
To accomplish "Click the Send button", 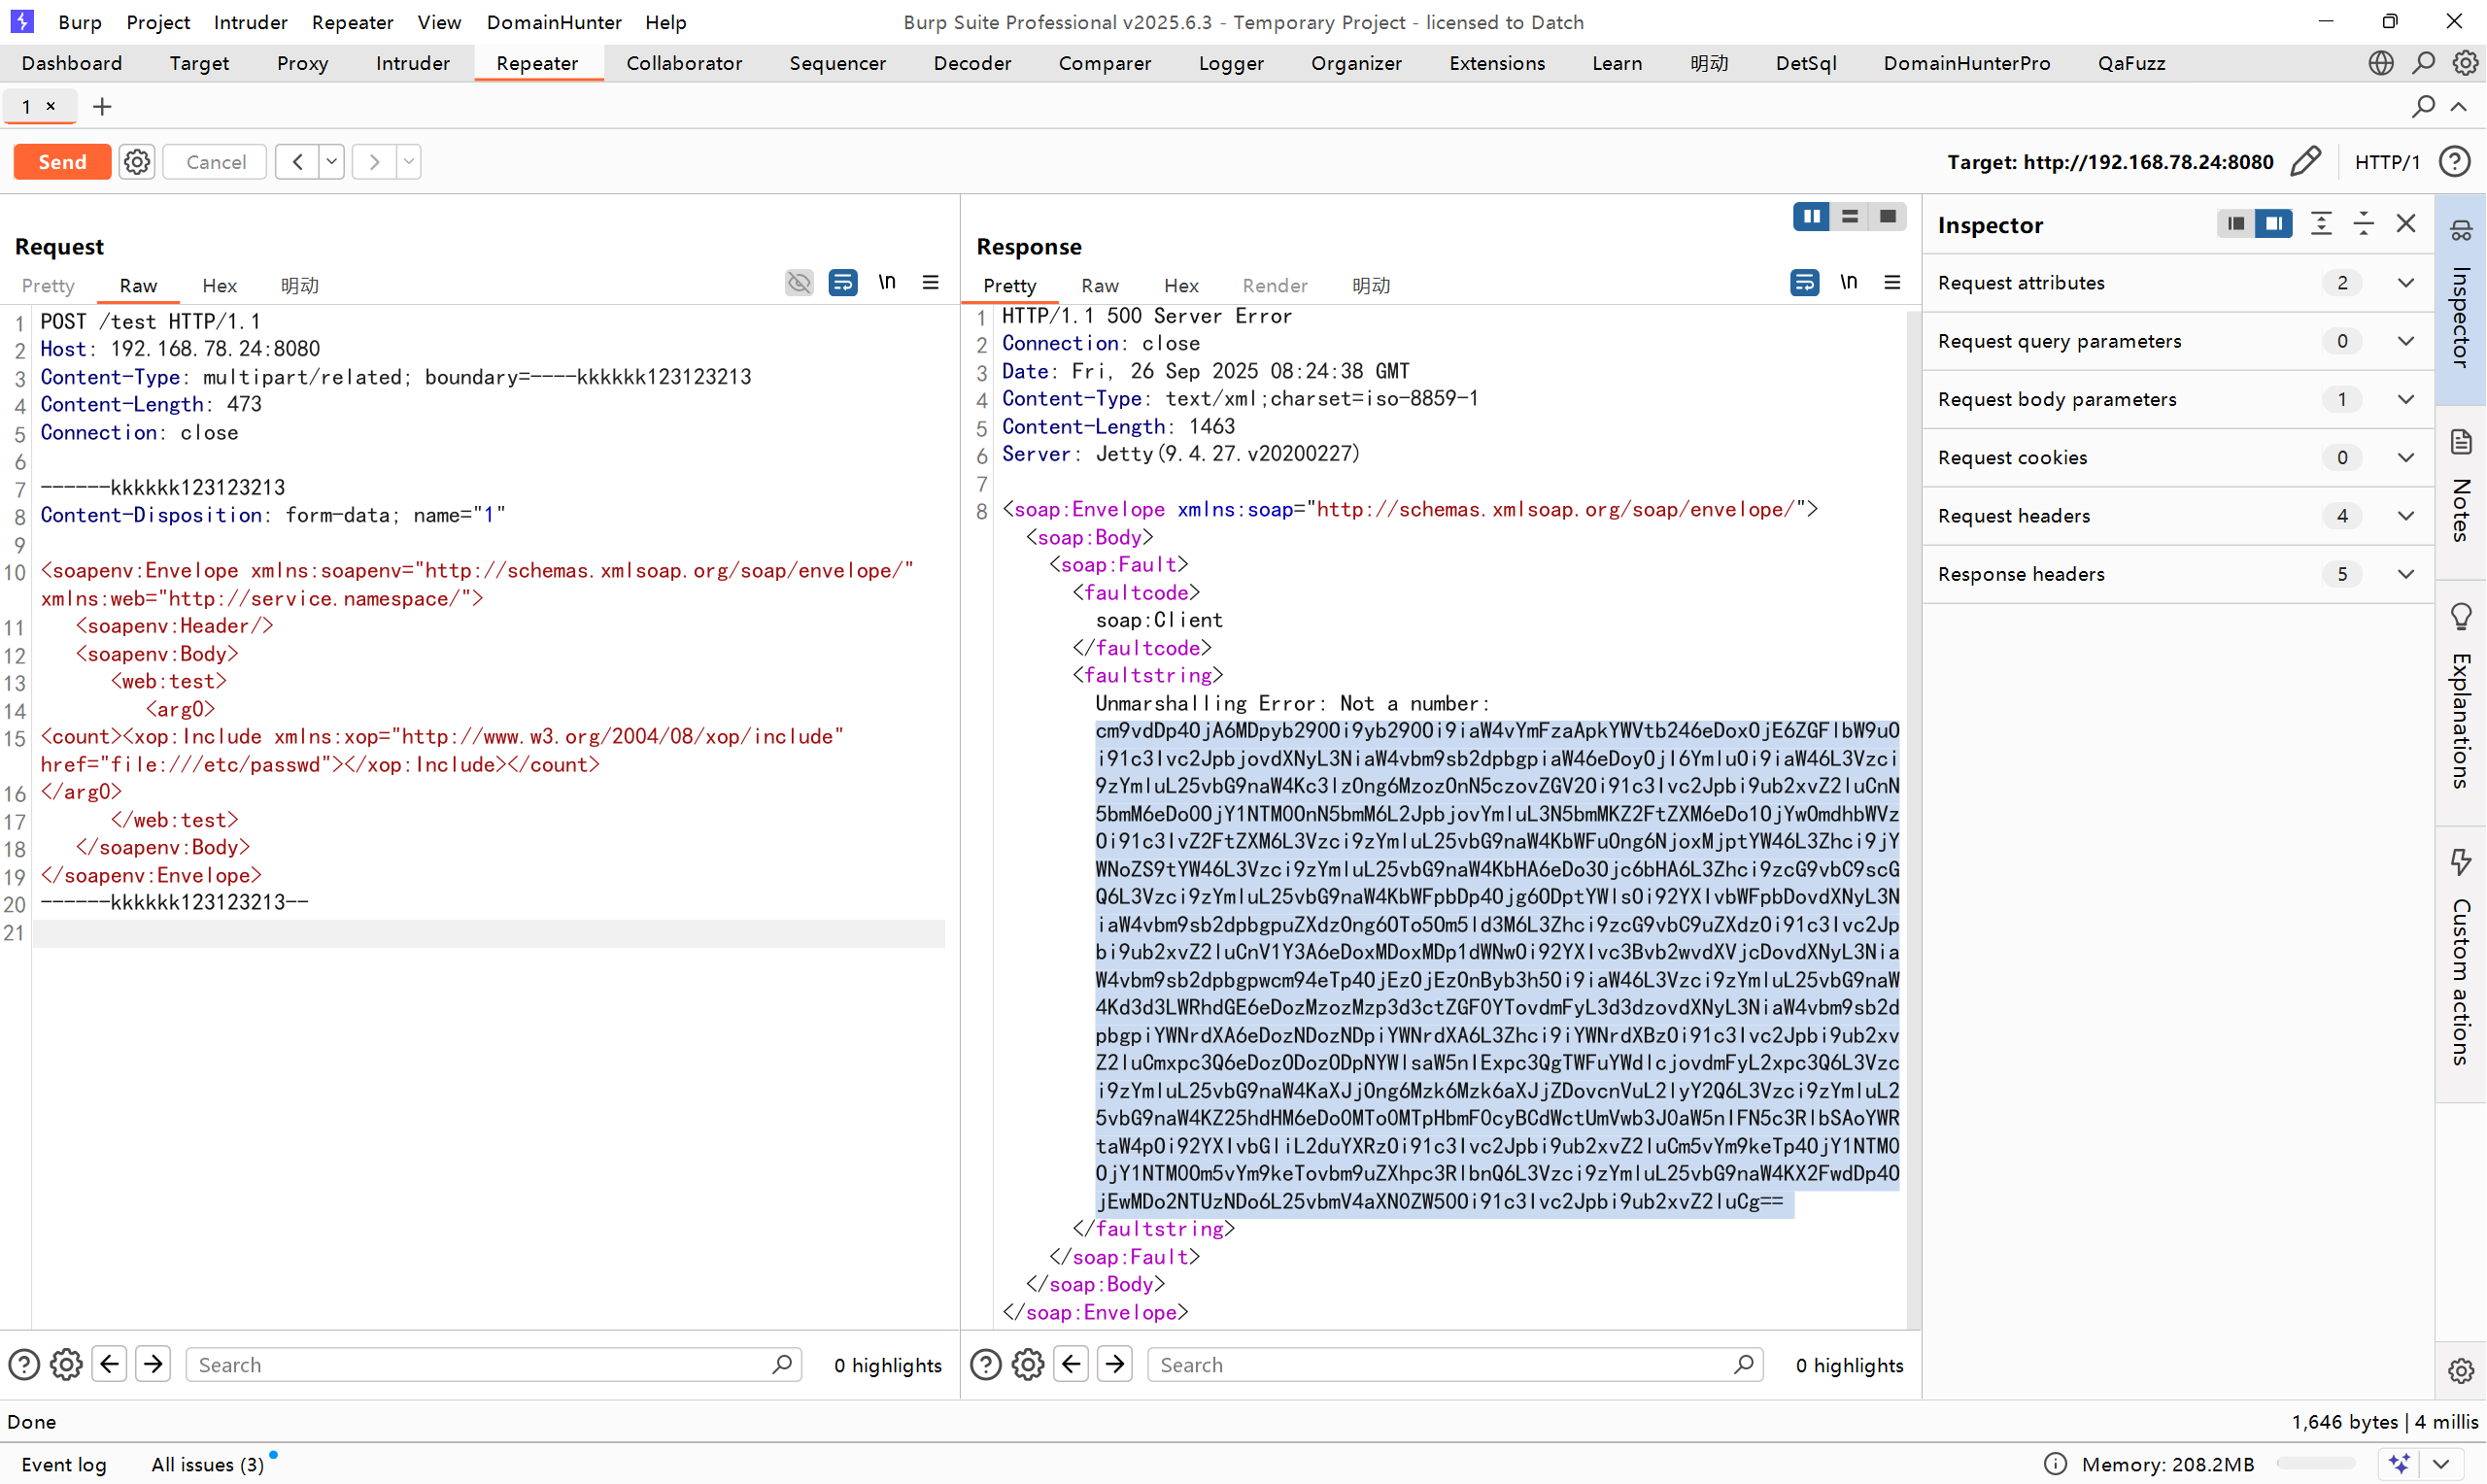I will 61,161.
